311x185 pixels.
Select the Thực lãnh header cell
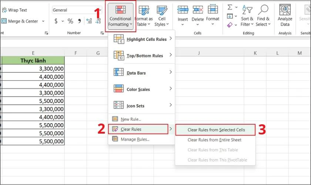(33, 60)
